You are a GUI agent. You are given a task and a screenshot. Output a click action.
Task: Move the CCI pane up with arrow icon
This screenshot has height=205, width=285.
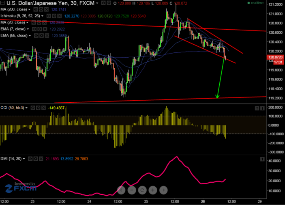pyautogui.click(x=257, y=108)
